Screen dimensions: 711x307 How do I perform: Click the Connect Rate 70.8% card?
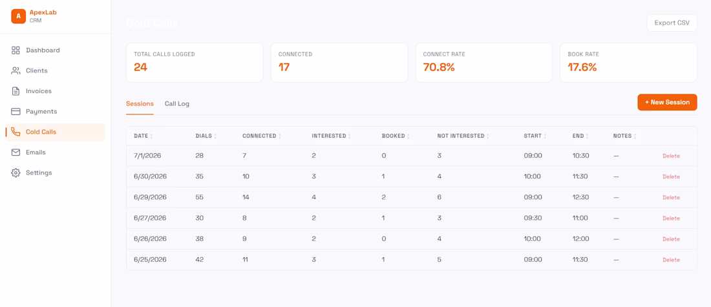pyautogui.click(x=484, y=63)
